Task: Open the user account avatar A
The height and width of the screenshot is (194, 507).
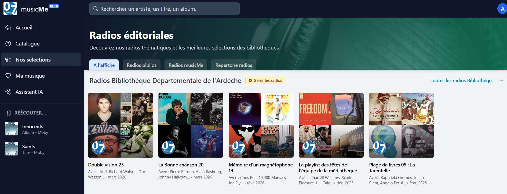Action: coord(502,9)
